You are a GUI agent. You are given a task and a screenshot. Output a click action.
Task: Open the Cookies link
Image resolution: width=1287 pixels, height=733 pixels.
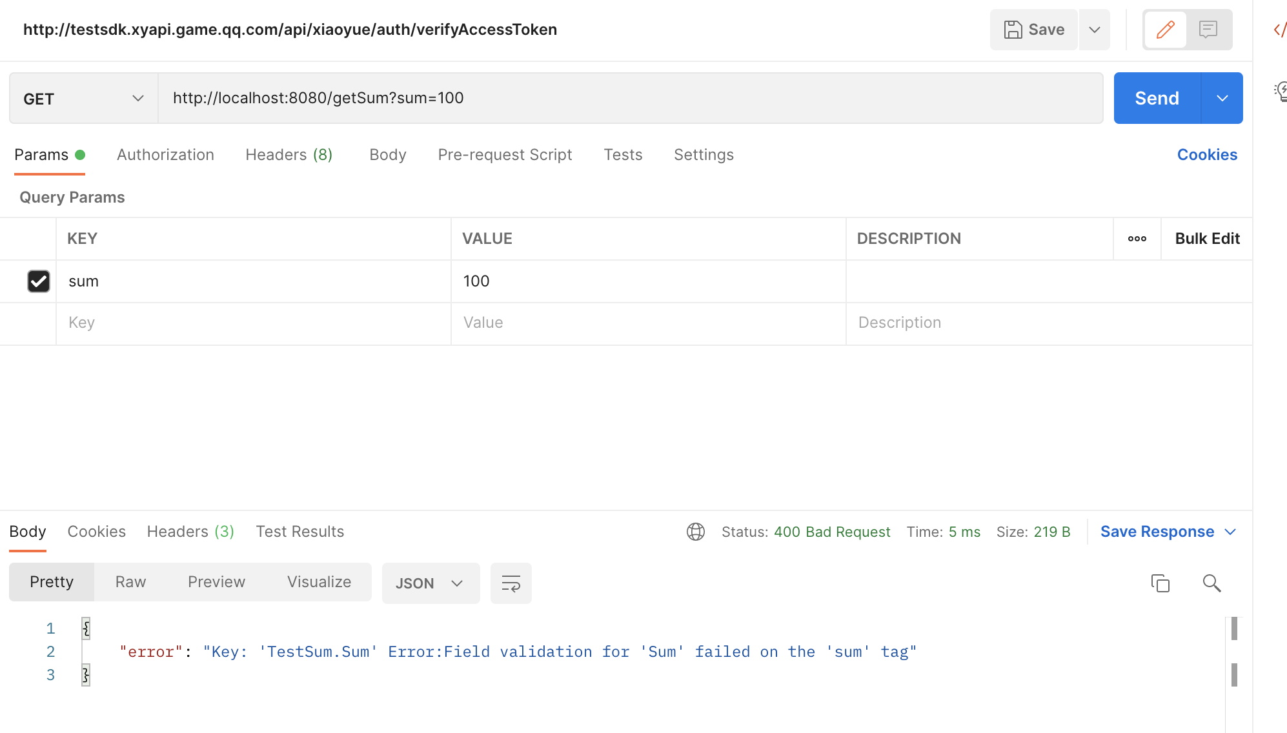(x=1207, y=155)
